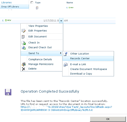Image resolution: width=127 pixels, height=122 pixels.
Task: Send the file to Records Center
Action: [x=88, y=58]
